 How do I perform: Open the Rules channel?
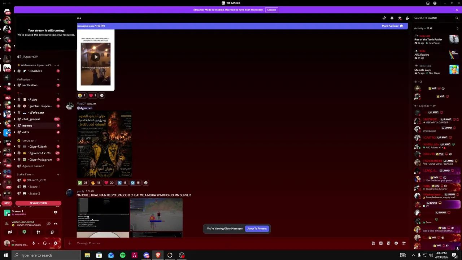(38, 100)
